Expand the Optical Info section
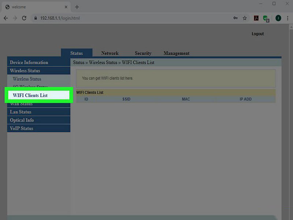The image size is (293, 220). tap(22, 120)
